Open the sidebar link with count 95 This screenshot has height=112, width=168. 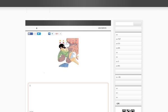128,66
